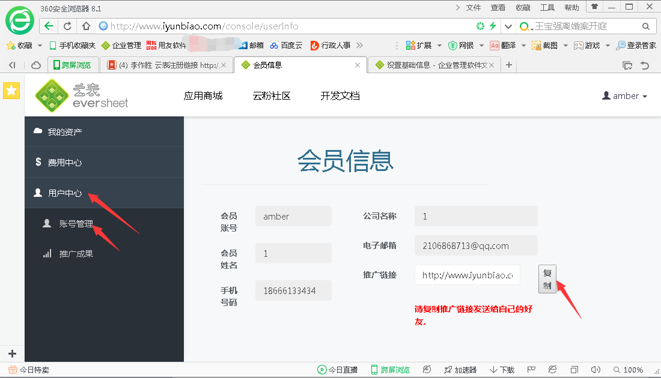This screenshot has height=378, width=661.
Task: Expand the address bar history dropdown
Action: click(x=508, y=26)
